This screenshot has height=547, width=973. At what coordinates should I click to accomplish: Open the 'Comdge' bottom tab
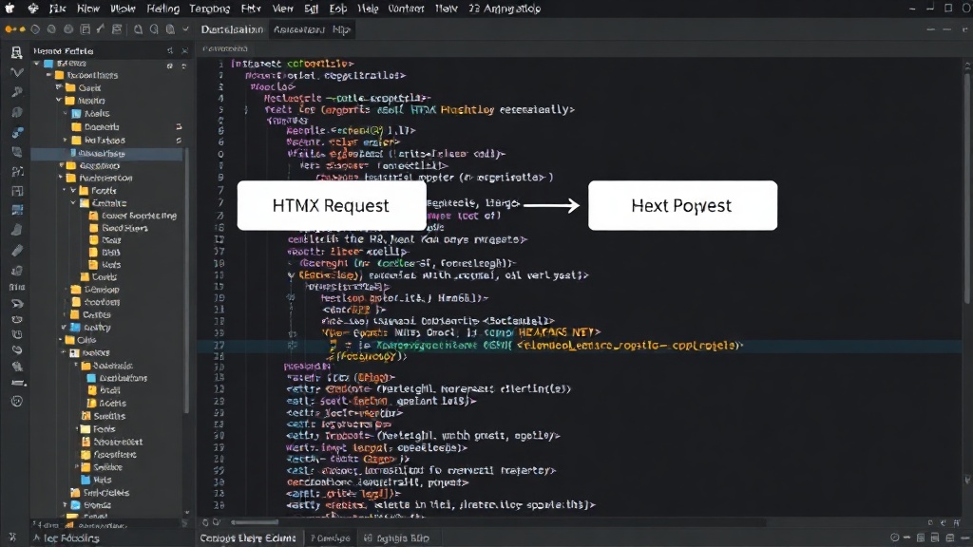330,538
